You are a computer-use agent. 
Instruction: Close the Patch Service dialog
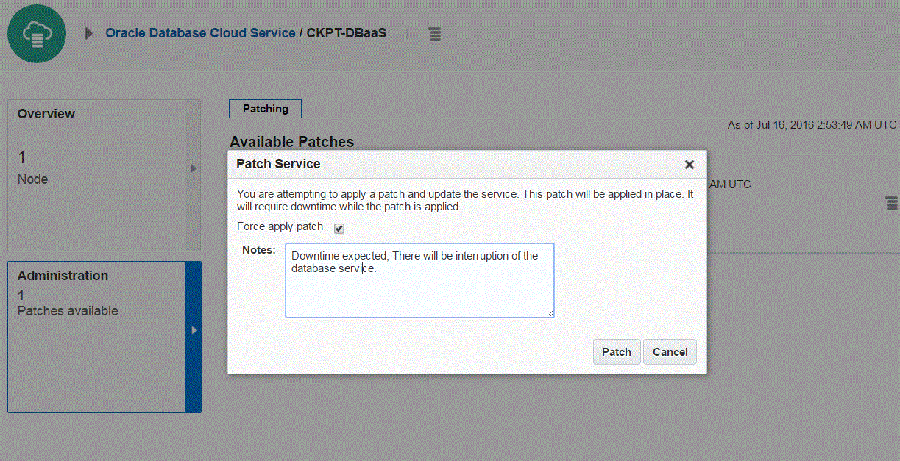coord(690,165)
